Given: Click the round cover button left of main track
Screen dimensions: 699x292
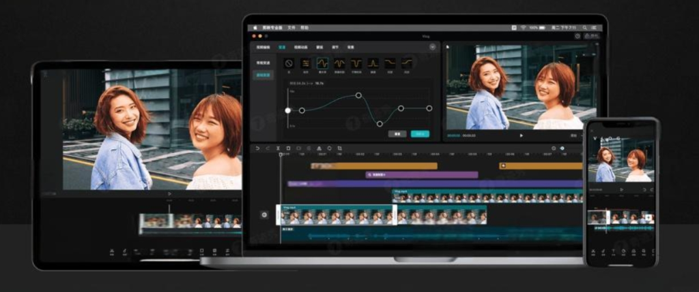Looking at the screenshot, I should pyautogui.click(x=264, y=214).
